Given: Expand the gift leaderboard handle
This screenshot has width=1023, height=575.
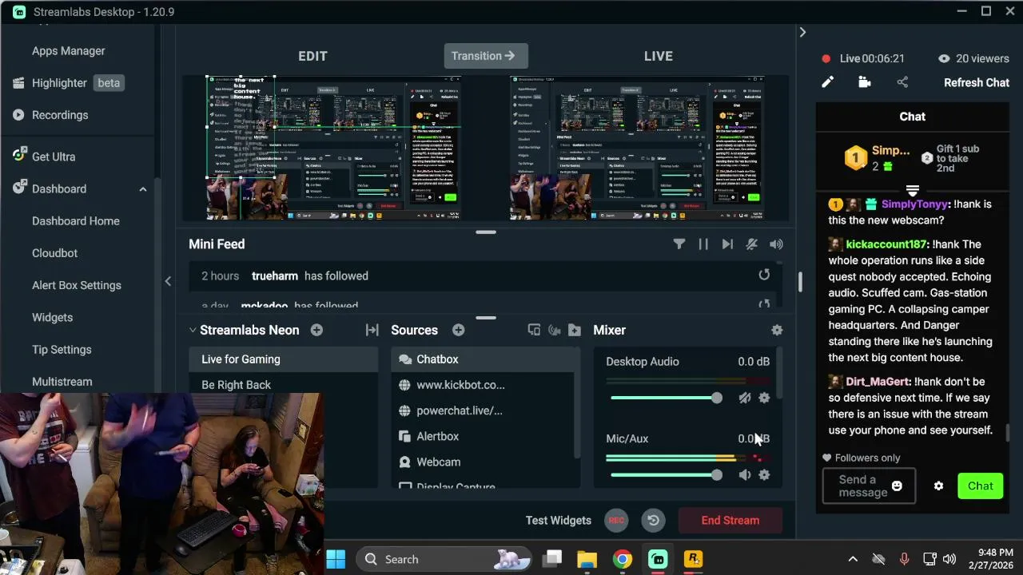Looking at the screenshot, I should [x=912, y=190].
